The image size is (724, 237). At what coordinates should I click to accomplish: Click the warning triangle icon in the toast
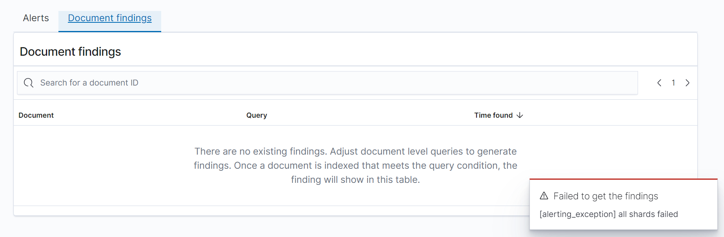(x=544, y=196)
